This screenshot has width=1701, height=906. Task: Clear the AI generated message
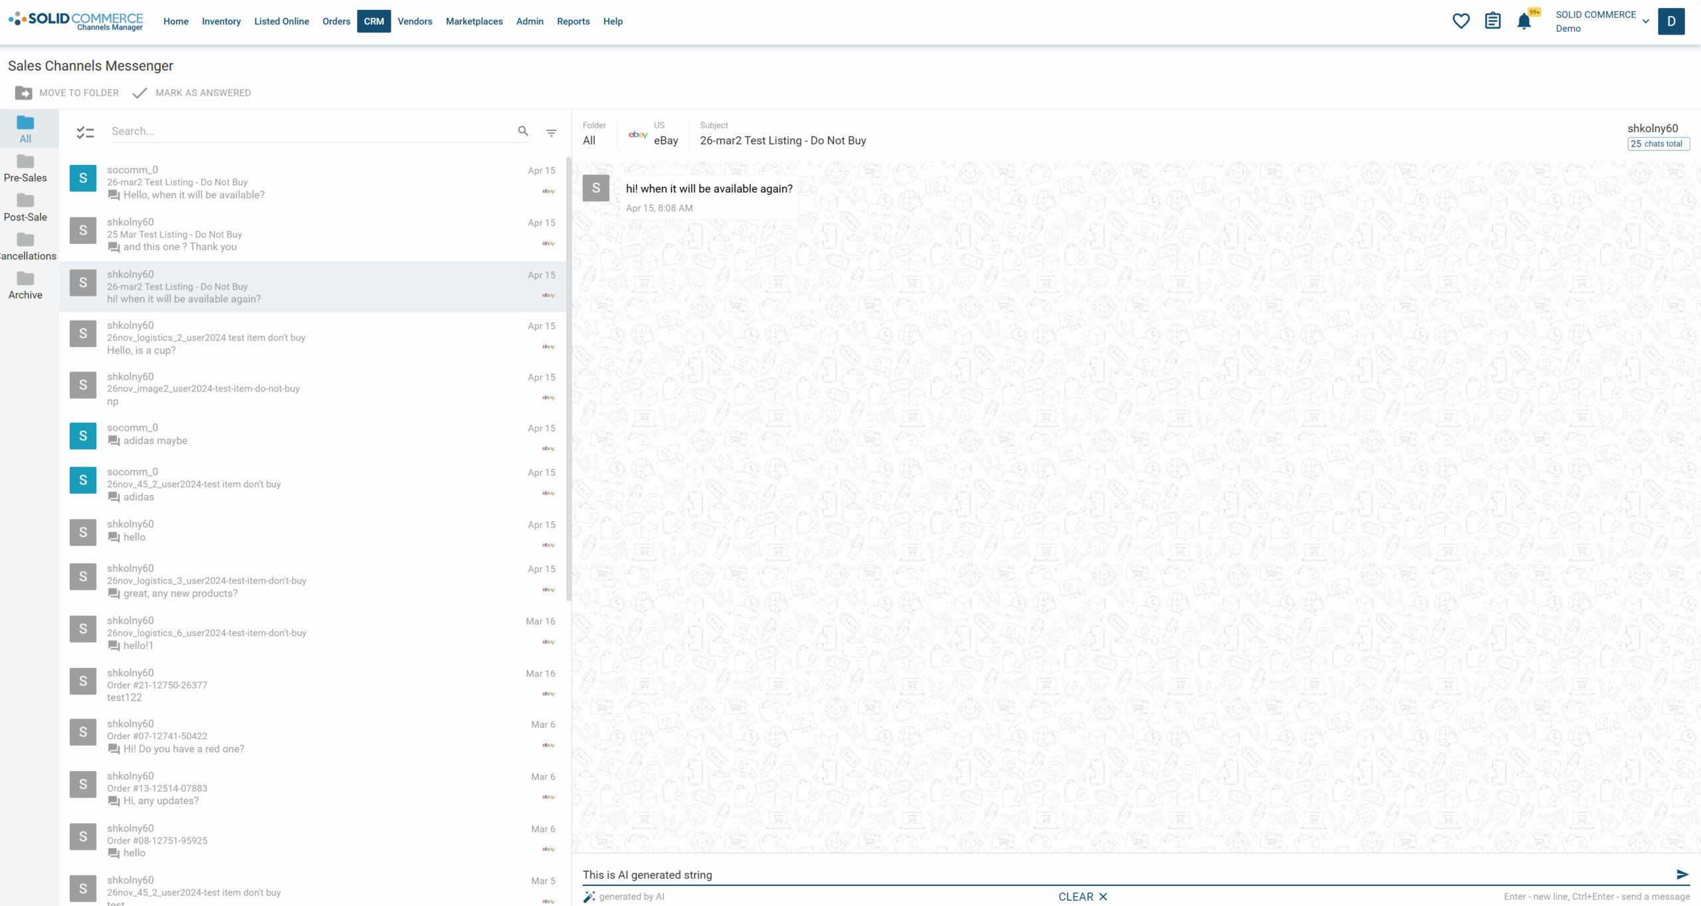(x=1082, y=897)
